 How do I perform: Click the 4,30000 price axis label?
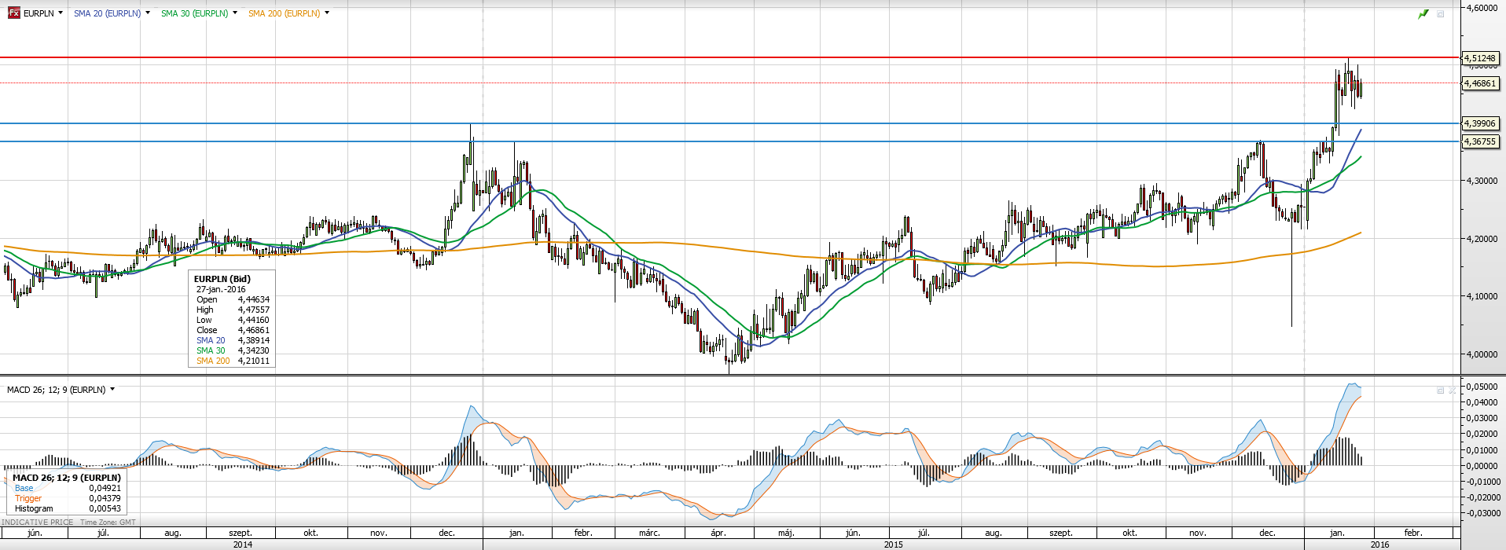point(1481,181)
